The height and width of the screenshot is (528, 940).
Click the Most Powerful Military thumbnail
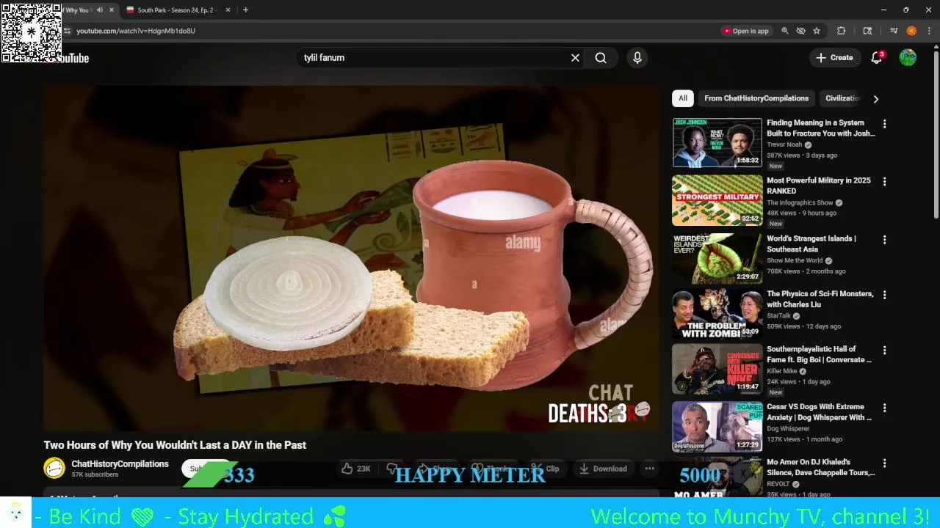pyautogui.click(x=717, y=200)
